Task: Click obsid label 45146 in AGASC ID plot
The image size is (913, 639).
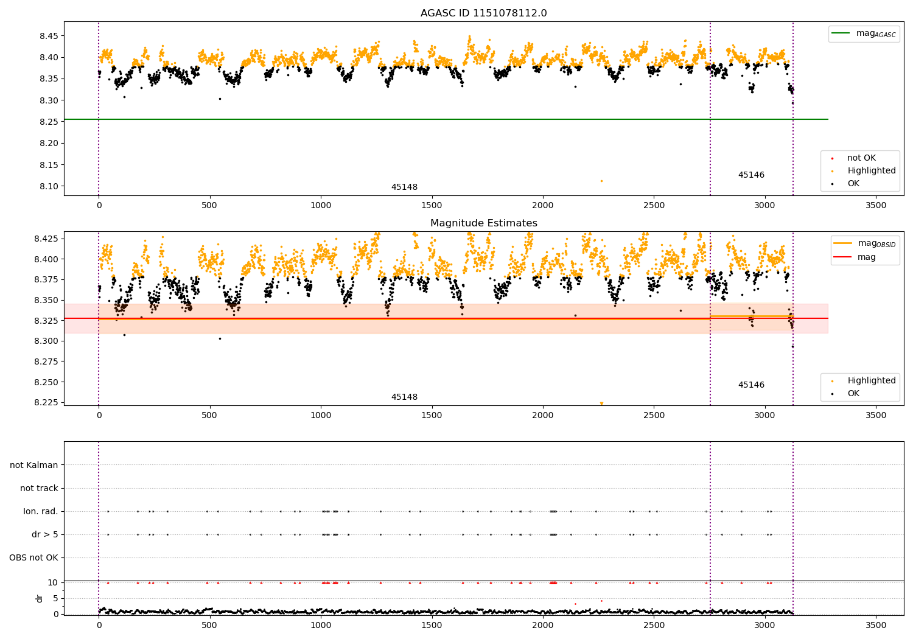Action: tap(751, 175)
